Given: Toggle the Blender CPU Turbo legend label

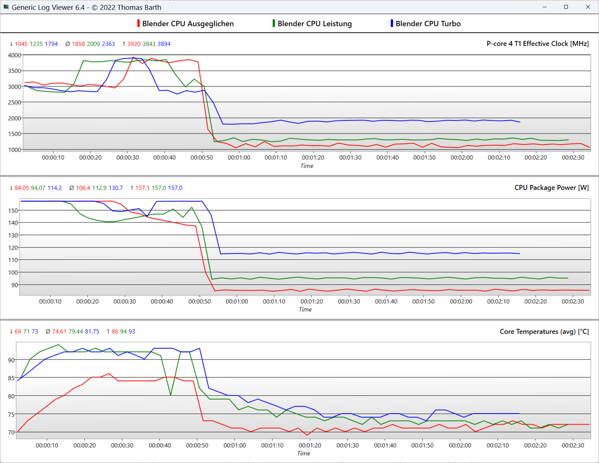Looking at the screenshot, I should (428, 24).
